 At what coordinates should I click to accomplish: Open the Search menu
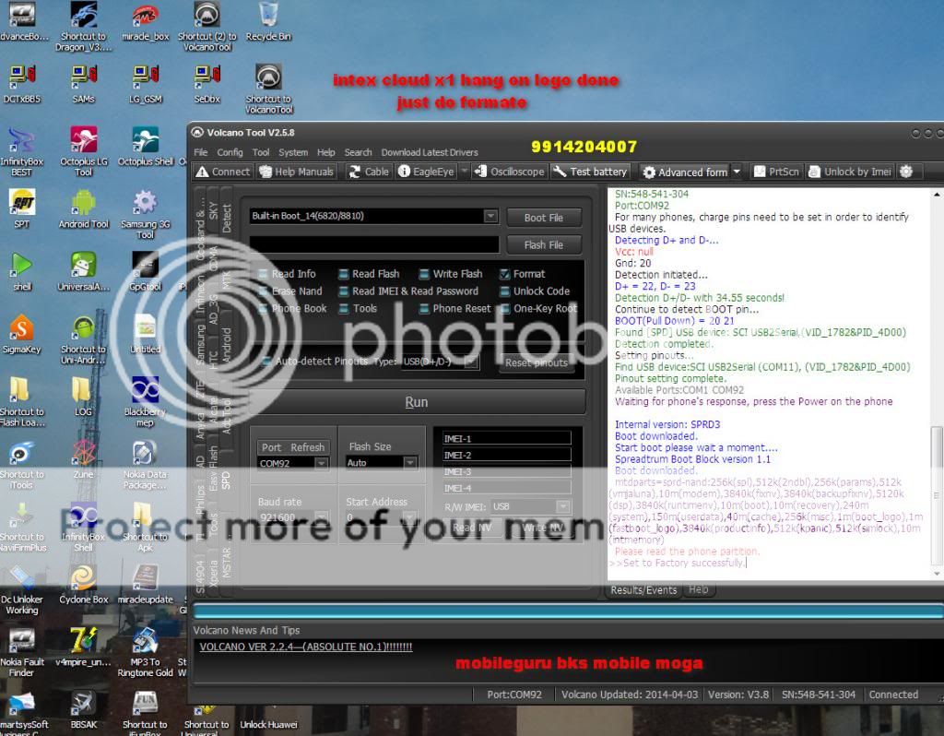[359, 152]
